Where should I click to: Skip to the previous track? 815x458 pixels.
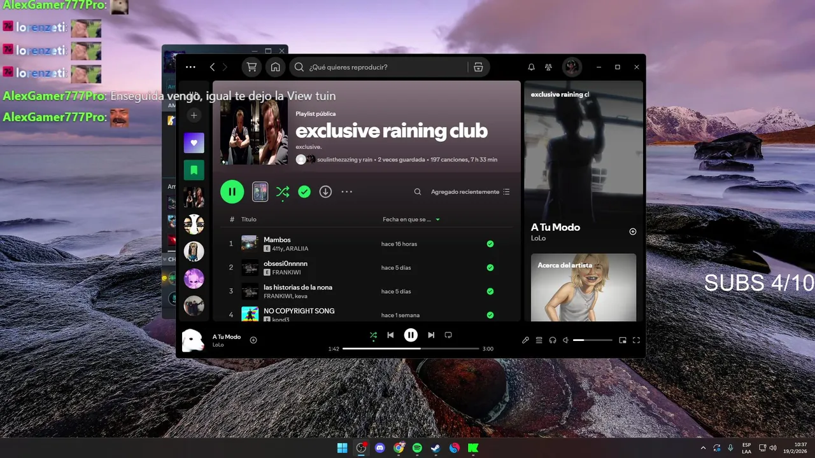point(390,335)
